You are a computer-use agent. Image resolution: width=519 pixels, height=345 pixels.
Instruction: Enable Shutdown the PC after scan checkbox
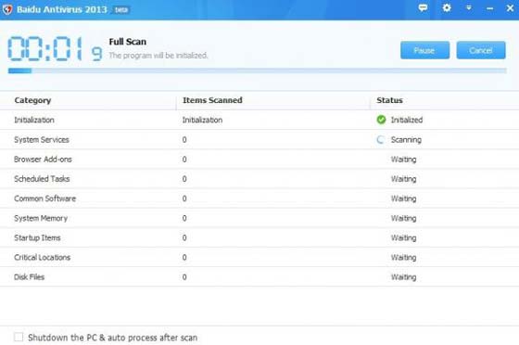point(19,337)
